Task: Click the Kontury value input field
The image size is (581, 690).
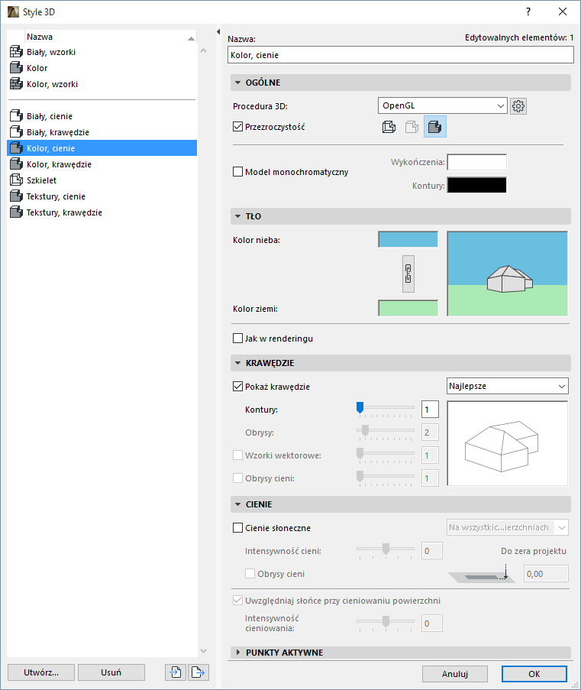Action: point(430,410)
